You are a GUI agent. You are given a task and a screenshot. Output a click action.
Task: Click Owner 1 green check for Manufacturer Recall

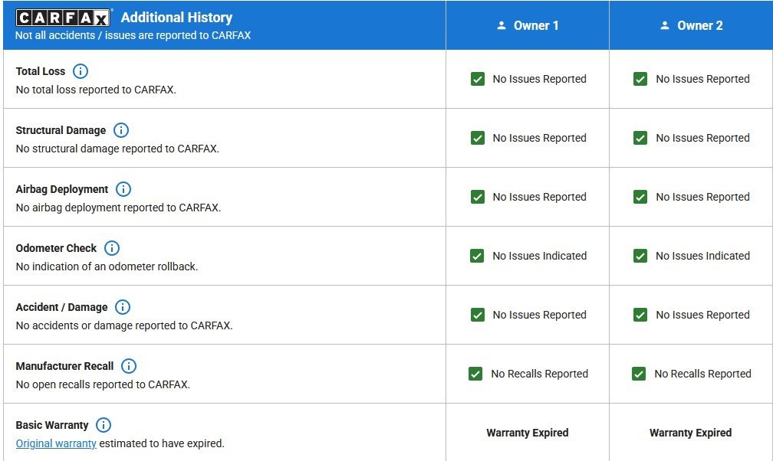(475, 374)
